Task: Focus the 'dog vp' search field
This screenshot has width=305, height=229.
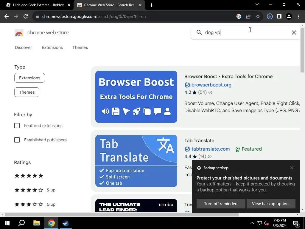Action: point(245,33)
